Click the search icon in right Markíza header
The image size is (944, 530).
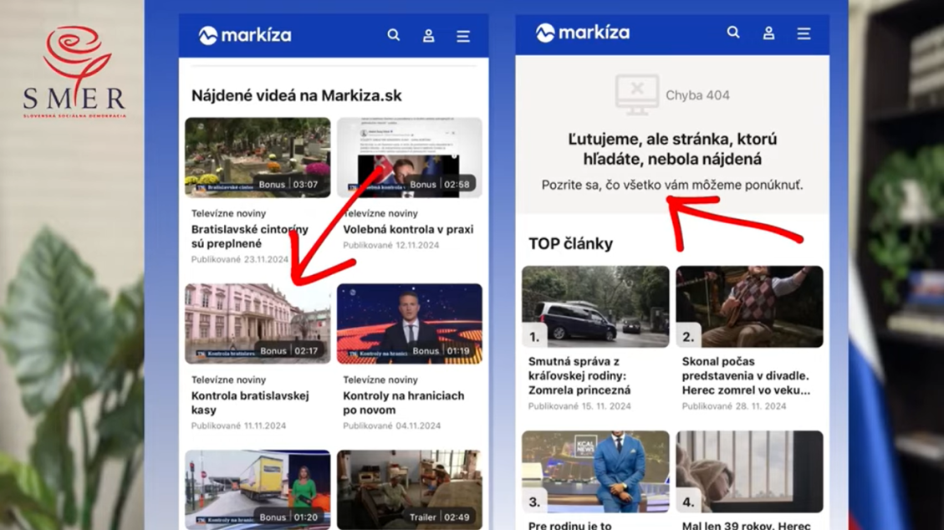[x=732, y=33]
